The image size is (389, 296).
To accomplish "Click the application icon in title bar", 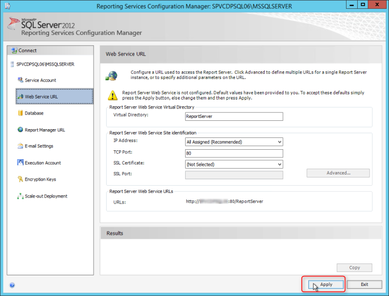I will tap(8, 6).
